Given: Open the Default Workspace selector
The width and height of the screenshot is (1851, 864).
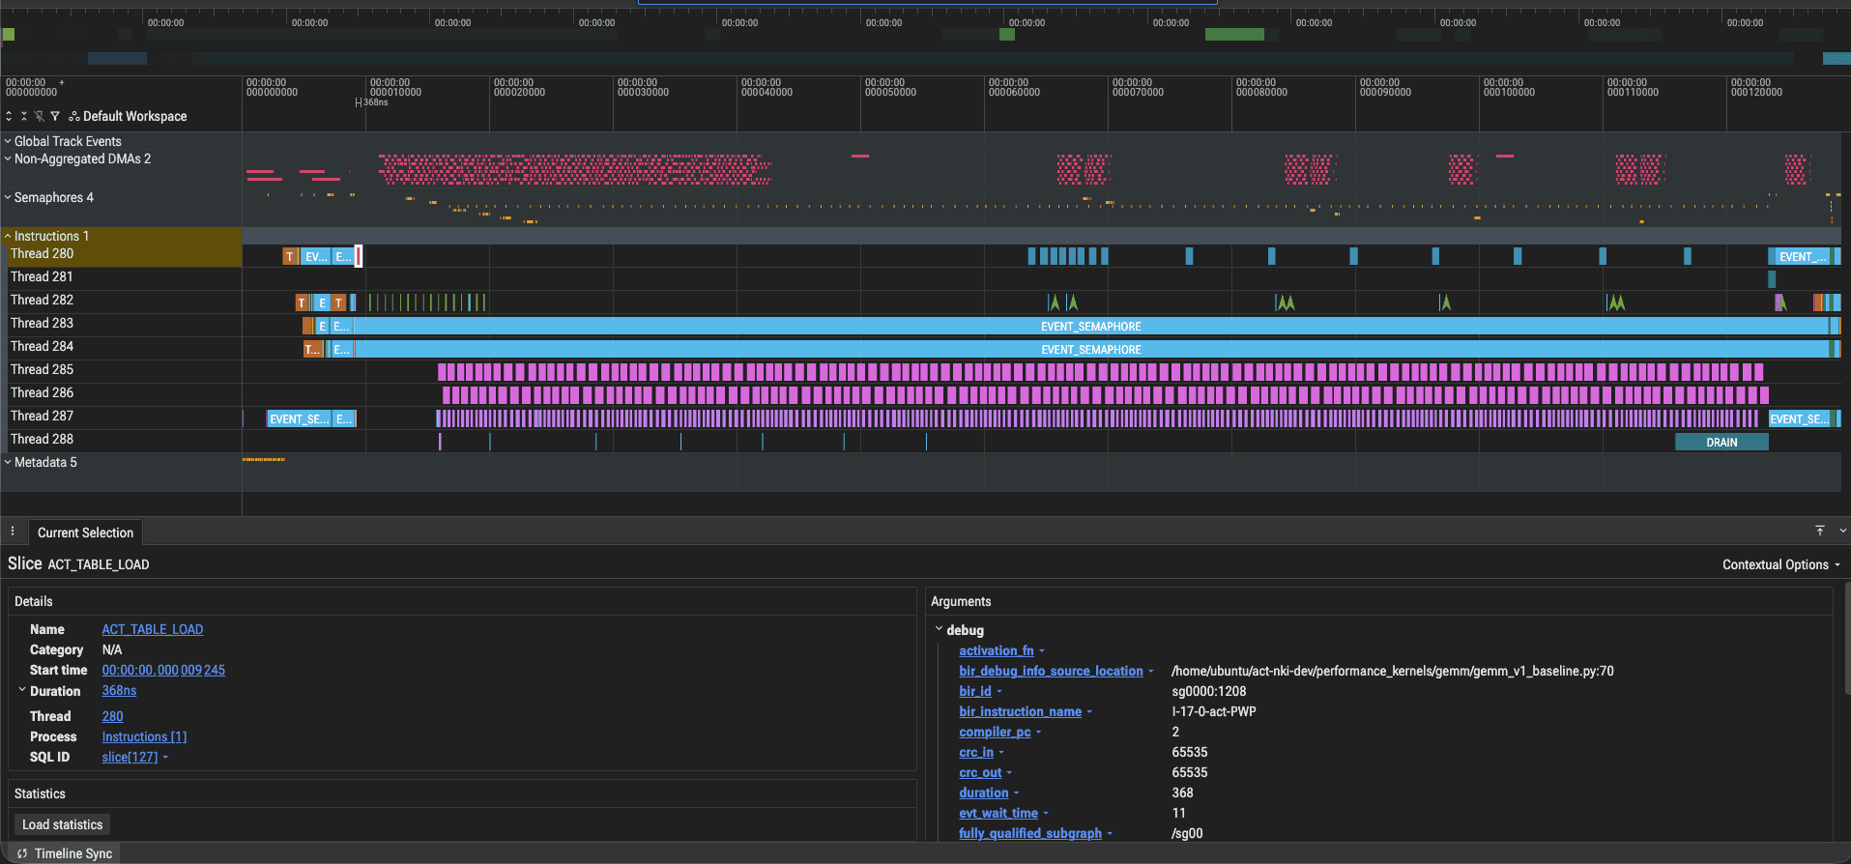Looking at the screenshot, I should 128,116.
